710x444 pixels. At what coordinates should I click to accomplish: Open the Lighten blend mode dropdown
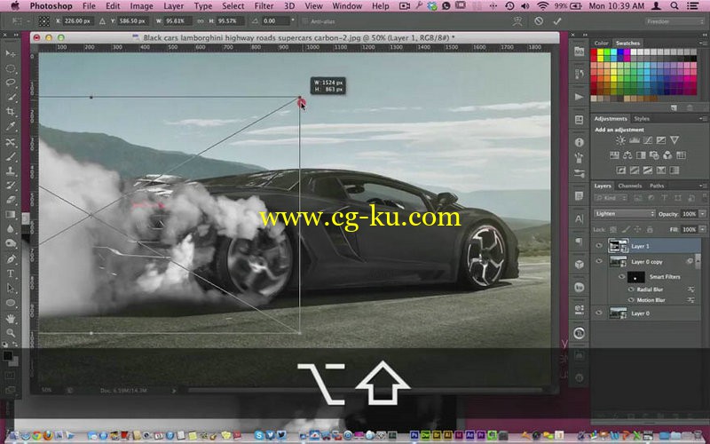click(x=624, y=214)
